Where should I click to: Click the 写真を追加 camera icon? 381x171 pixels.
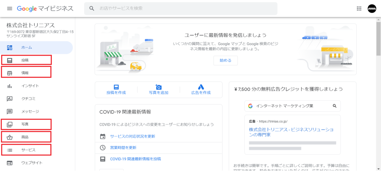[x=159, y=87]
